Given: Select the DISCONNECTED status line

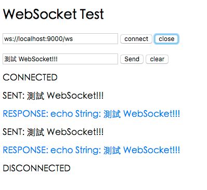Looking at the screenshot, I should pos(36,168).
